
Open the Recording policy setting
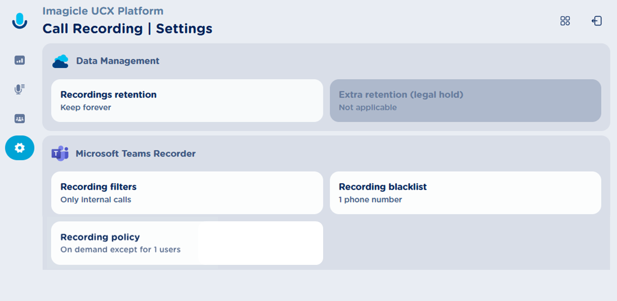[x=187, y=243]
